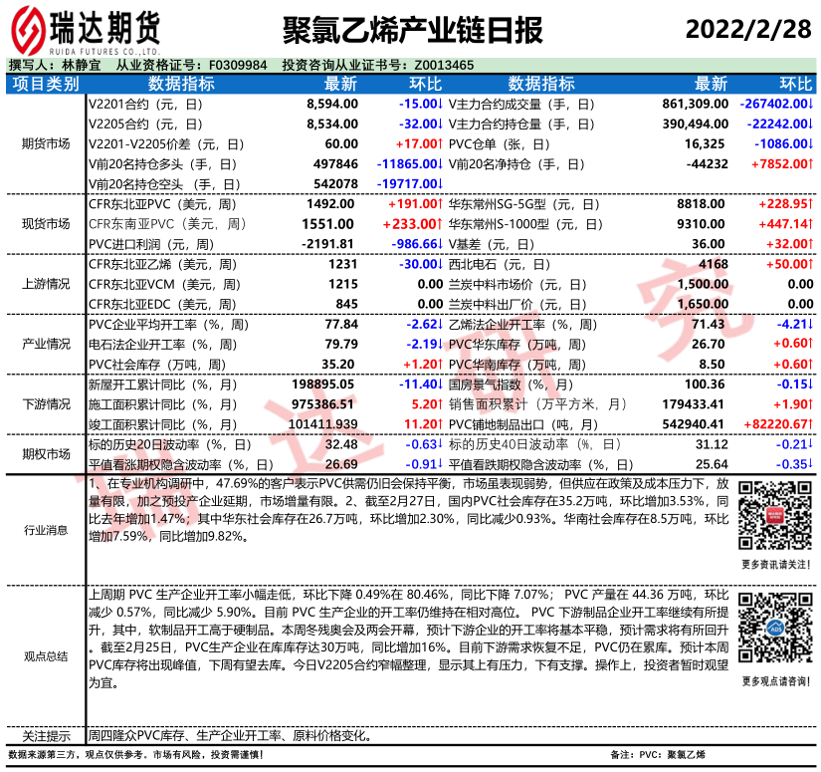Click the 产业情况 category cell
821x772 pixels.
[x=45, y=344]
